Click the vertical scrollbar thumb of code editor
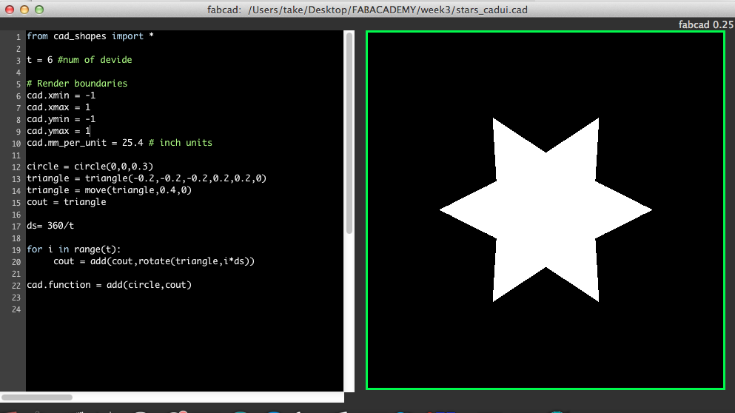Screen dimensions: 735x413 point(349,133)
